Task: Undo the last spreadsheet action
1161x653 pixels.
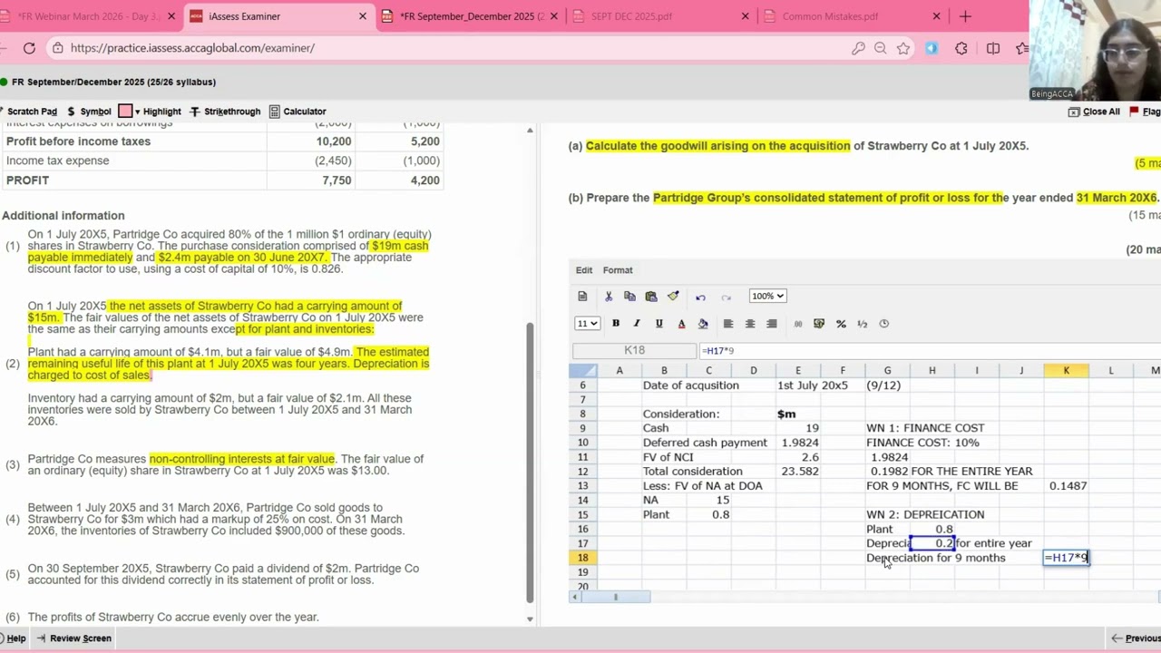Action: click(x=700, y=297)
